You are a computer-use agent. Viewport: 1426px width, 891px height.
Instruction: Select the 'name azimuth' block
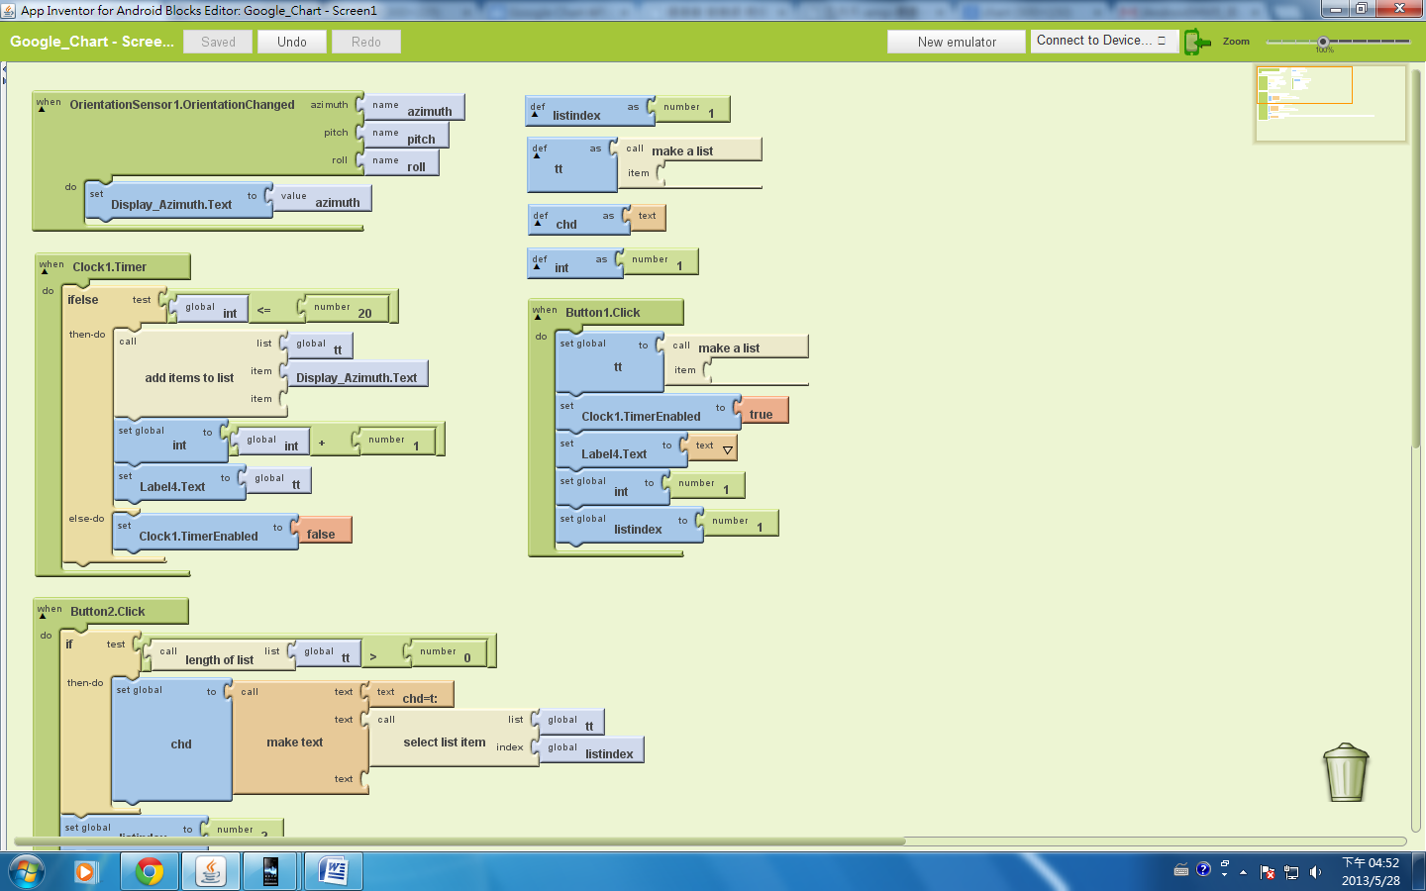pyautogui.click(x=410, y=108)
